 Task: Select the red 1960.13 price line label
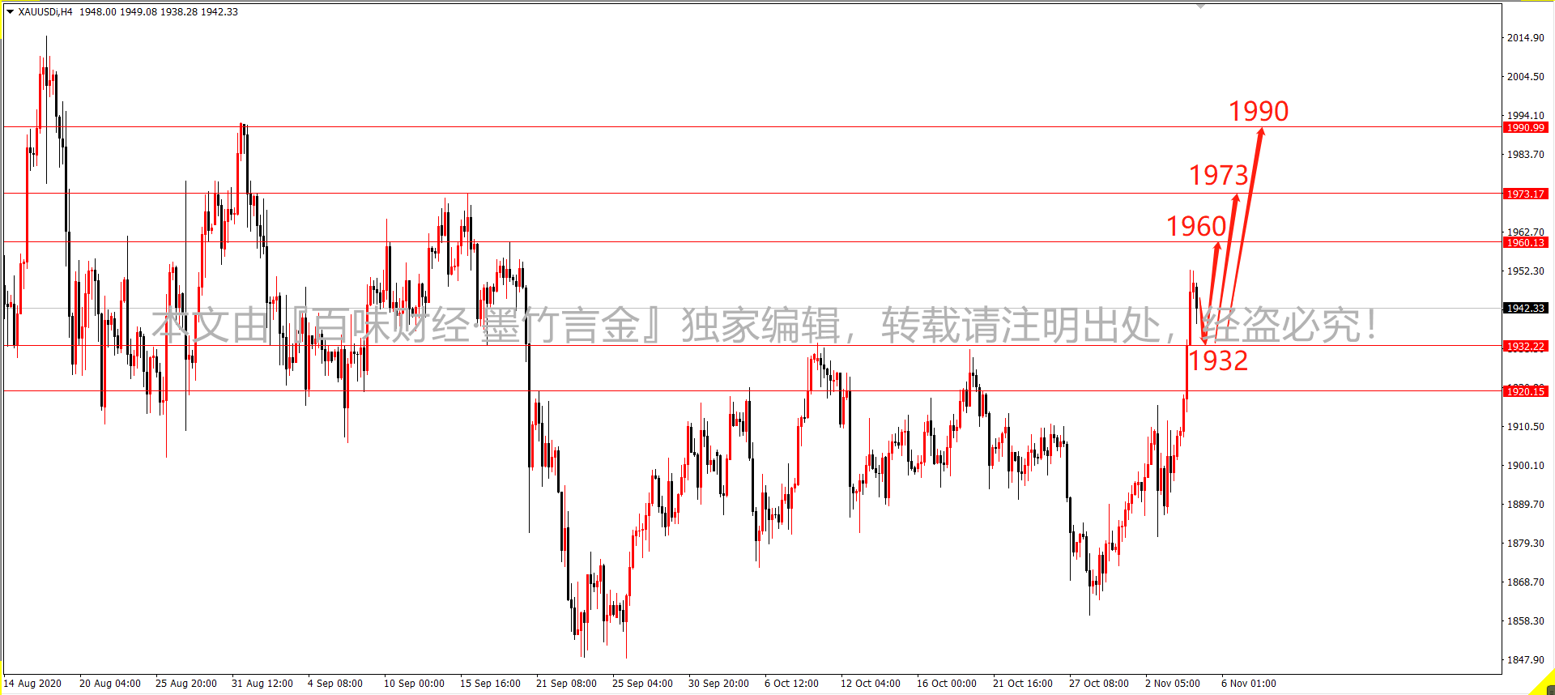pyautogui.click(x=1526, y=242)
